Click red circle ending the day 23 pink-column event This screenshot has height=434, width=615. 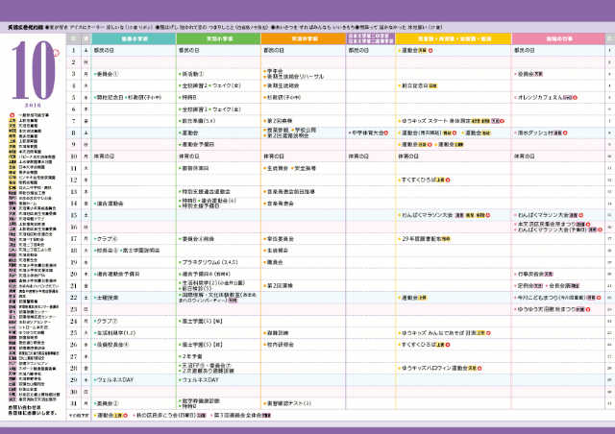[x=588, y=309]
